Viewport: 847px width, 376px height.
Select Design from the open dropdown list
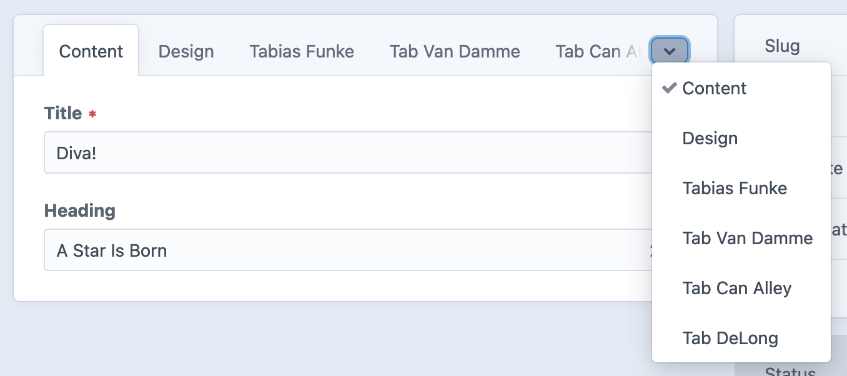(x=710, y=138)
